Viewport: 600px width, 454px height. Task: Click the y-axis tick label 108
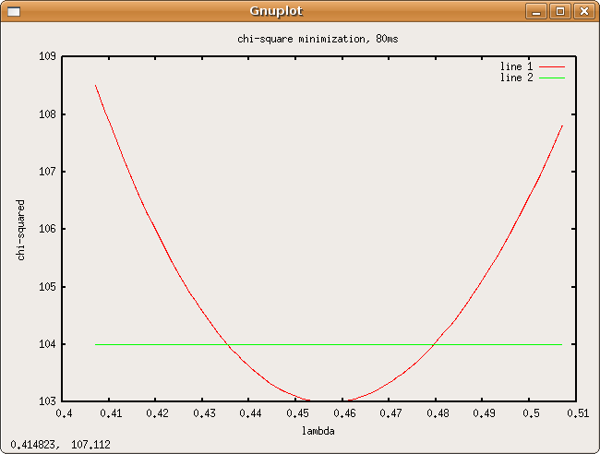coord(47,114)
